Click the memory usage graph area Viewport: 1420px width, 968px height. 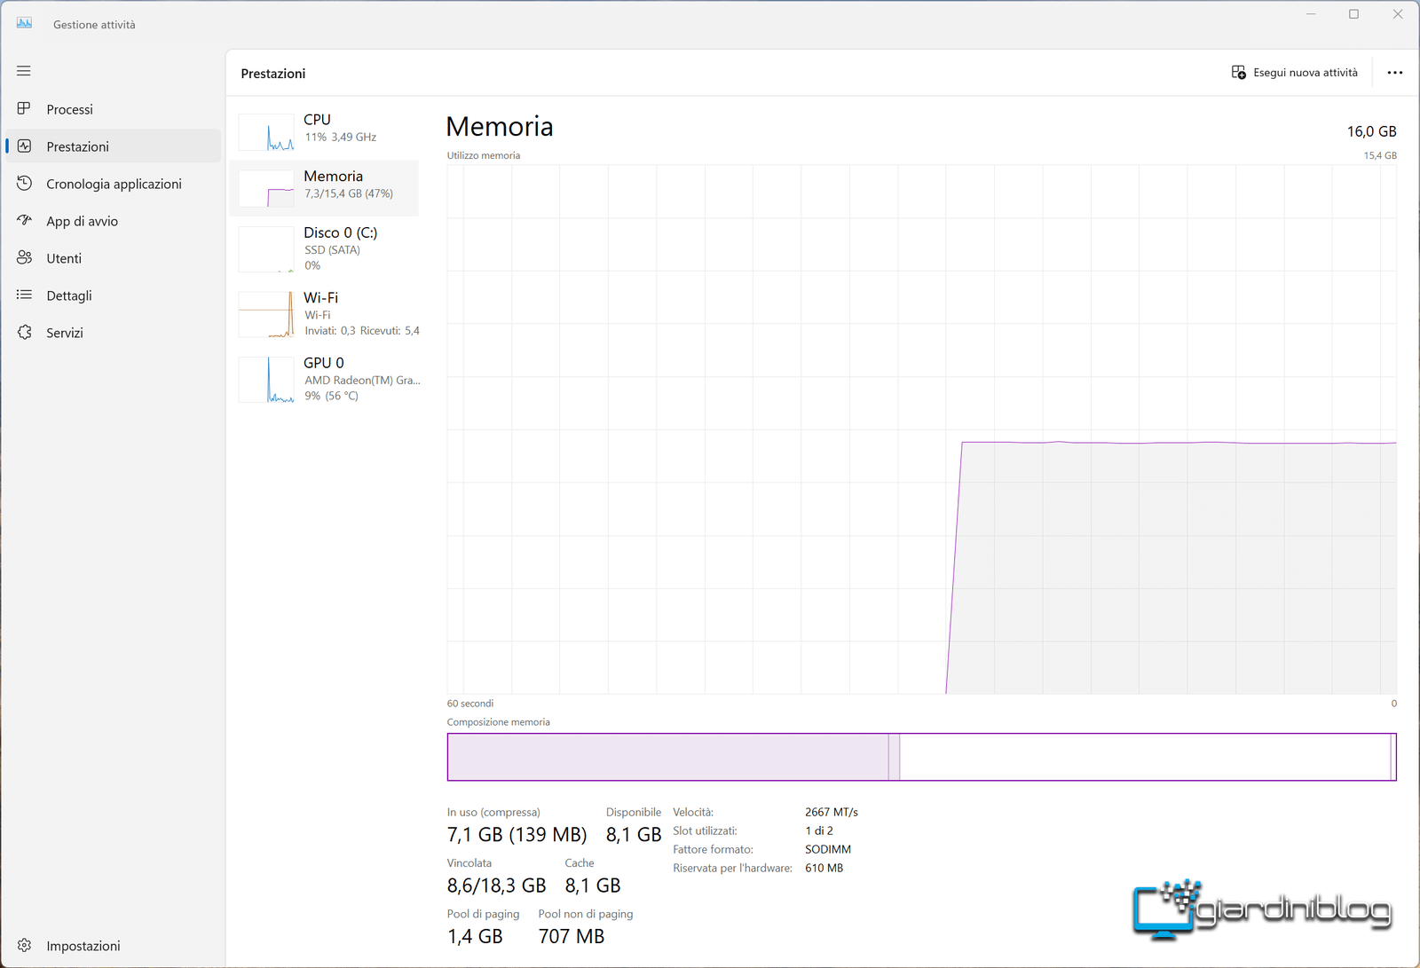click(x=921, y=429)
